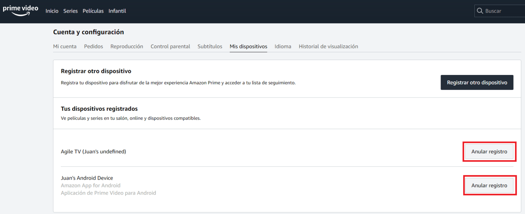Switch to the Reproducción tab

[x=126, y=46]
